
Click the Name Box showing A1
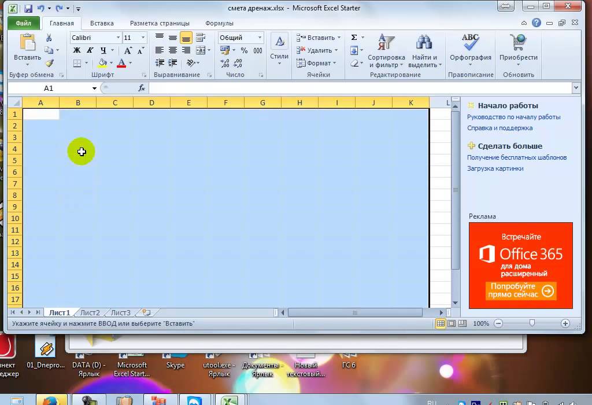(x=49, y=88)
